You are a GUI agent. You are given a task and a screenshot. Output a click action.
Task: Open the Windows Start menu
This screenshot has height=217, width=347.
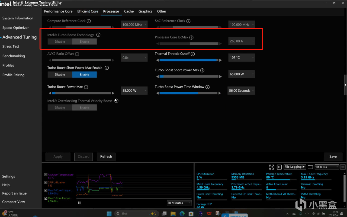109,213
